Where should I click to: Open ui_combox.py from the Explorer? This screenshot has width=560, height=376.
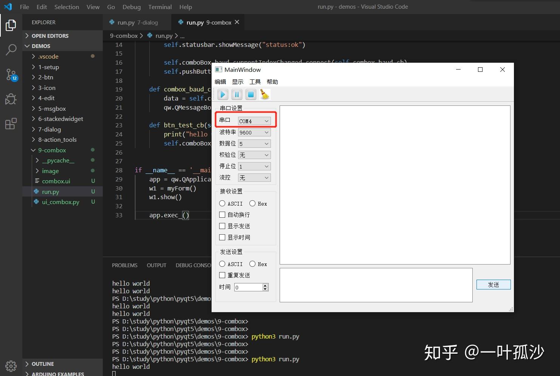coord(60,202)
